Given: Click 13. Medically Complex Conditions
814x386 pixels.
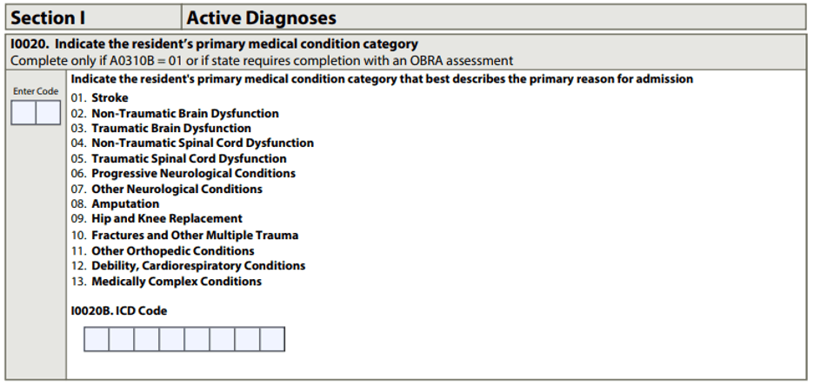Looking at the screenshot, I should 166,282.
